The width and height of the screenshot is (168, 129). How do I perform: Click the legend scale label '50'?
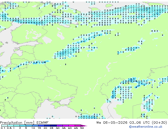click(82, 128)
